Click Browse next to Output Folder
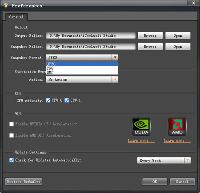The width and height of the screenshot is (200, 193). pyautogui.click(x=150, y=35)
